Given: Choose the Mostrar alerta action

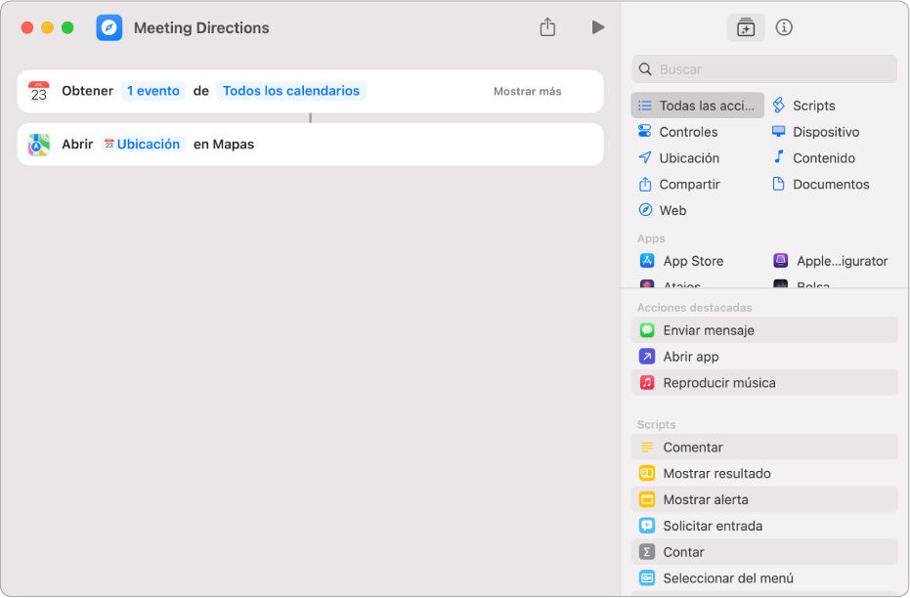Looking at the screenshot, I should (x=705, y=499).
